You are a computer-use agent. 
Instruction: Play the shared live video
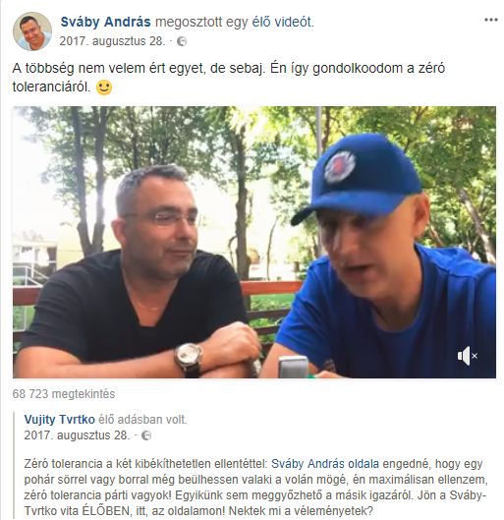(x=254, y=242)
